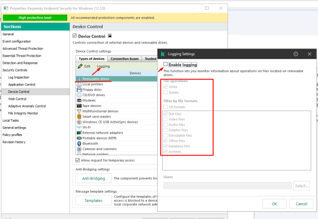Toggle the Video files checkbox

pyautogui.click(x=165, y=119)
